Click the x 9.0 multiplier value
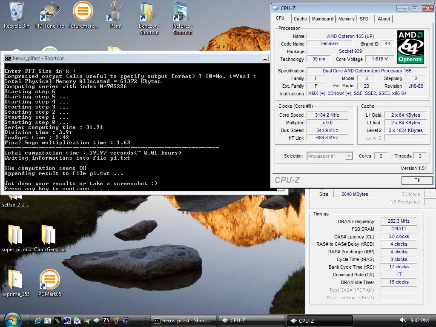This screenshot has height=327, width=436. [327, 123]
